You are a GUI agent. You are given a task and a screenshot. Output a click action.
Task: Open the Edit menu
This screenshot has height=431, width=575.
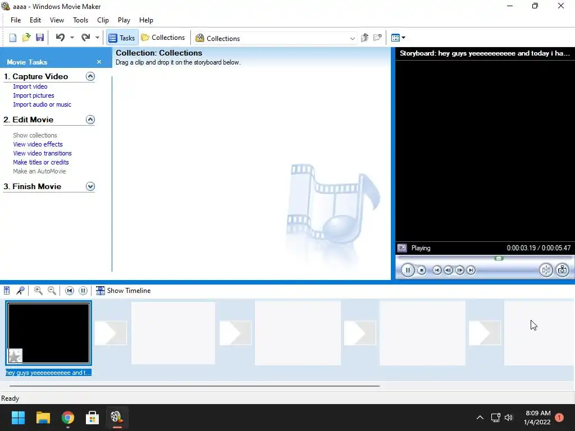35,20
